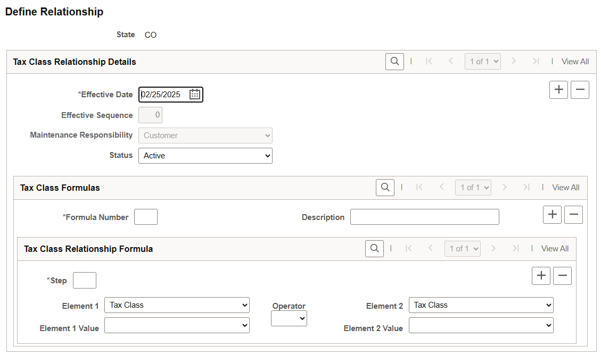Delete the Tax Class Formulas row

click(x=573, y=214)
